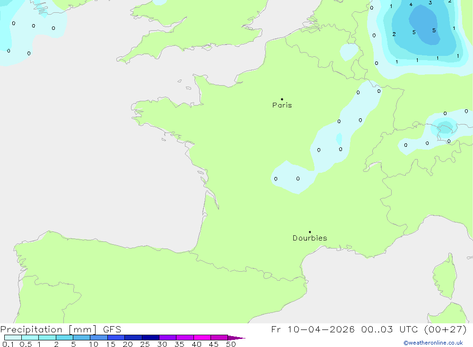Image resolution: width=473 pixels, height=347 pixels.
Task: Select the Paris map label
Action: (x=282, y=105)
